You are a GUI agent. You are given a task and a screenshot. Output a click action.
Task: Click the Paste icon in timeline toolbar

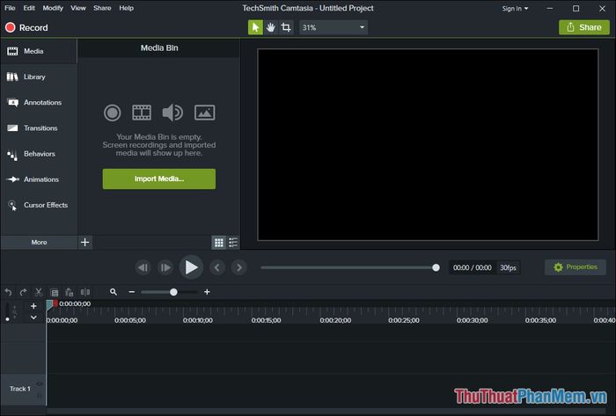pyautogui.click(x=70, y=292)
